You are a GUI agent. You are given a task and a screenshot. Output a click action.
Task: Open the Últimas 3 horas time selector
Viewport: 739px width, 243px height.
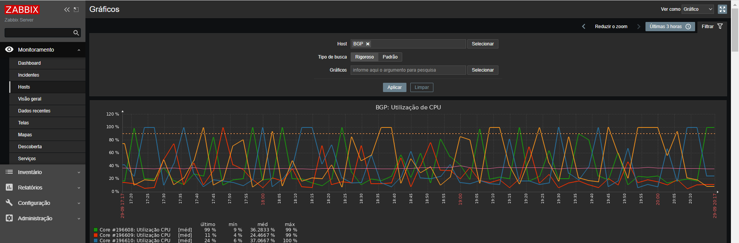(670, 27)
